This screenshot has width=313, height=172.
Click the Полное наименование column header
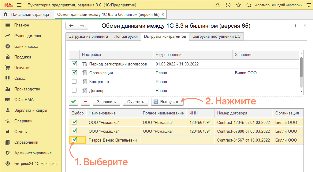click(x=163, y=113)
